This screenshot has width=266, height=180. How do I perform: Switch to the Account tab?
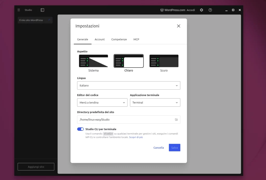[99, 39]
